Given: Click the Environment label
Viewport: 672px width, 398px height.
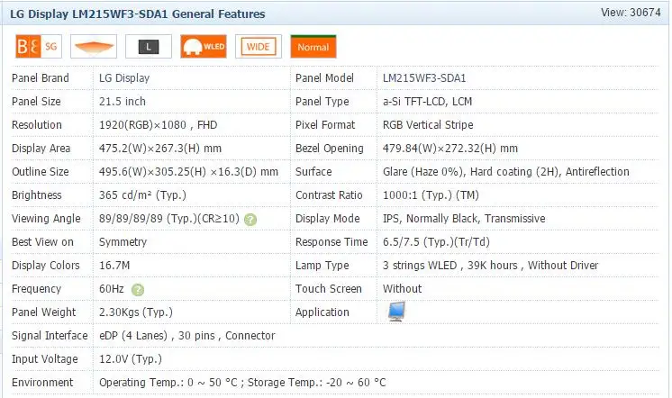Looking at the screenshot, I should point(42,382).
